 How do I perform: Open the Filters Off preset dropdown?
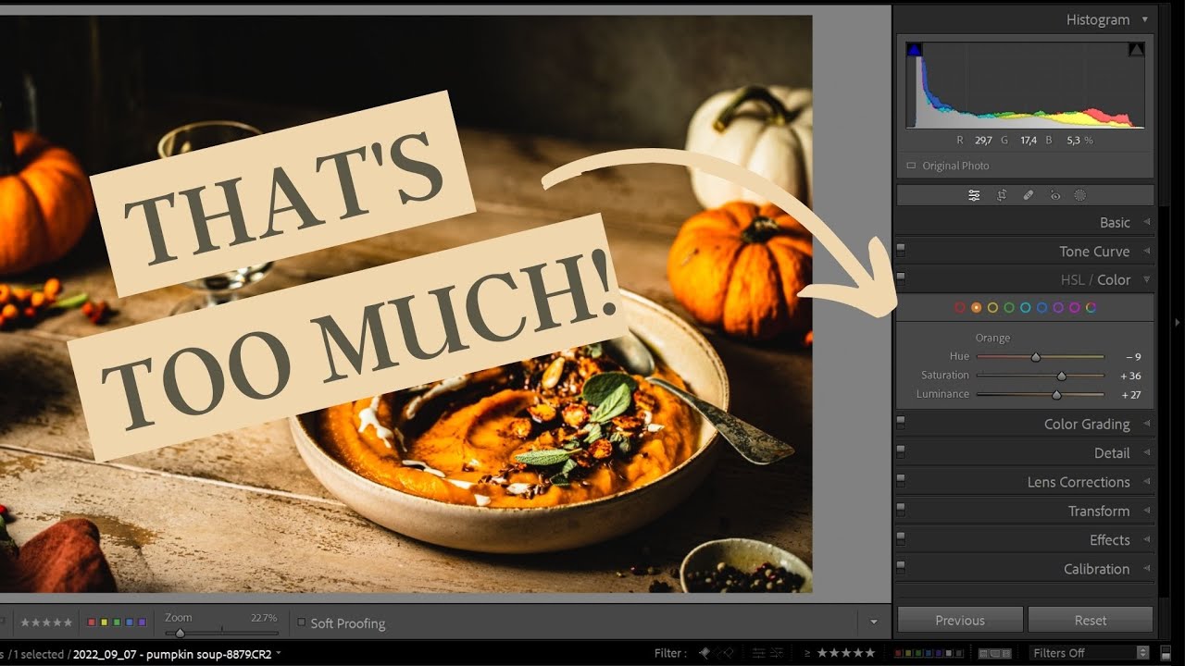tap(1090, 653)
